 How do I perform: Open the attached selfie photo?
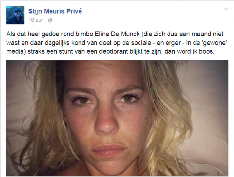117,118
